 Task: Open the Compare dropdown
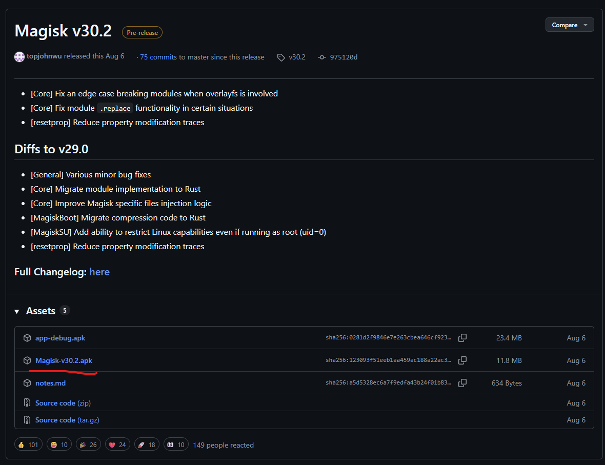569,25
